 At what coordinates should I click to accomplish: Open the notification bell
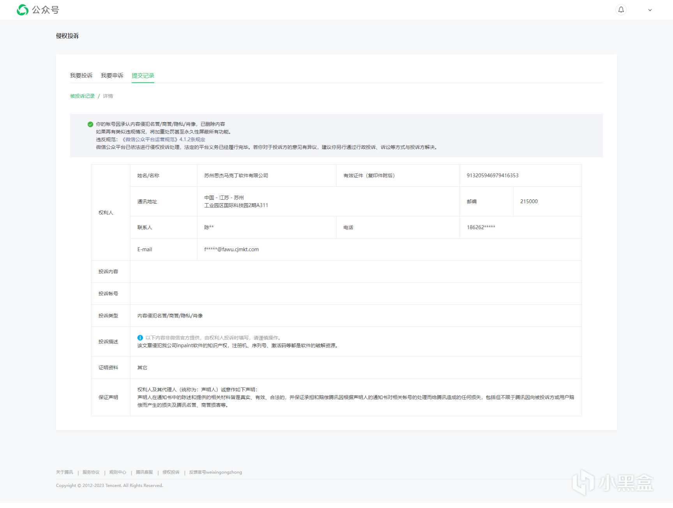[x=621, y=10]
